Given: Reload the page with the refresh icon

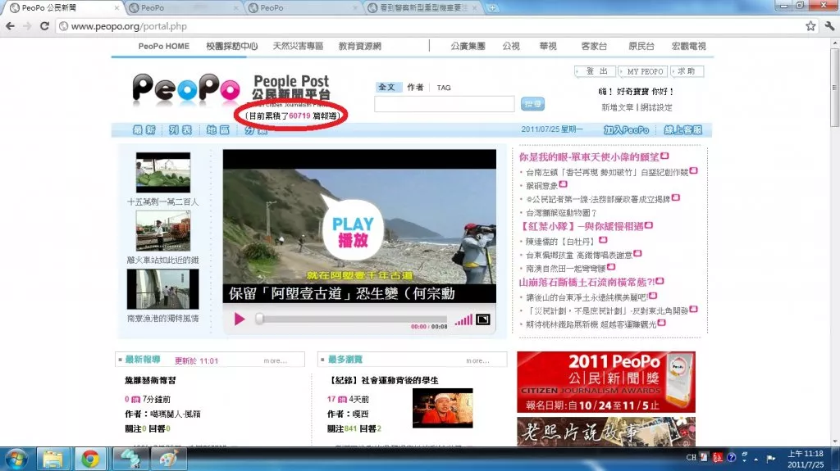Looking at the screenshot, I should pos(44,26).
